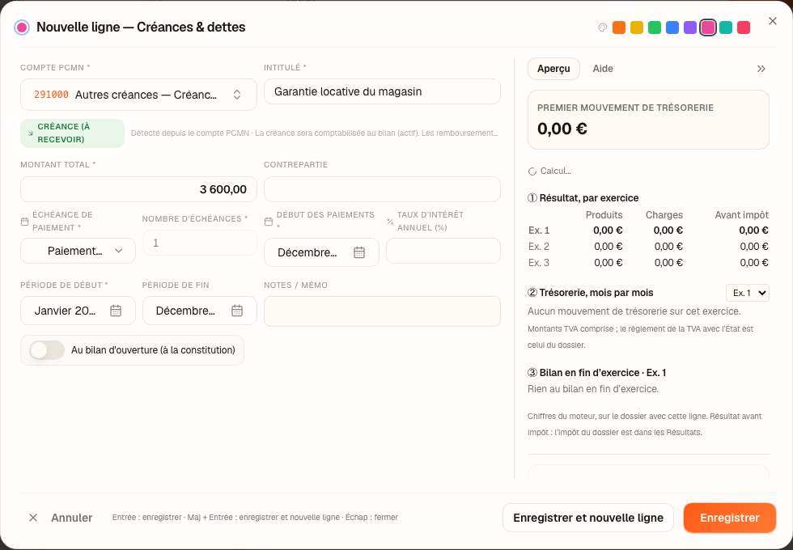793x550 pixels.
Task: Open calendar for Période de fin
Action: [x=236, y=311]
